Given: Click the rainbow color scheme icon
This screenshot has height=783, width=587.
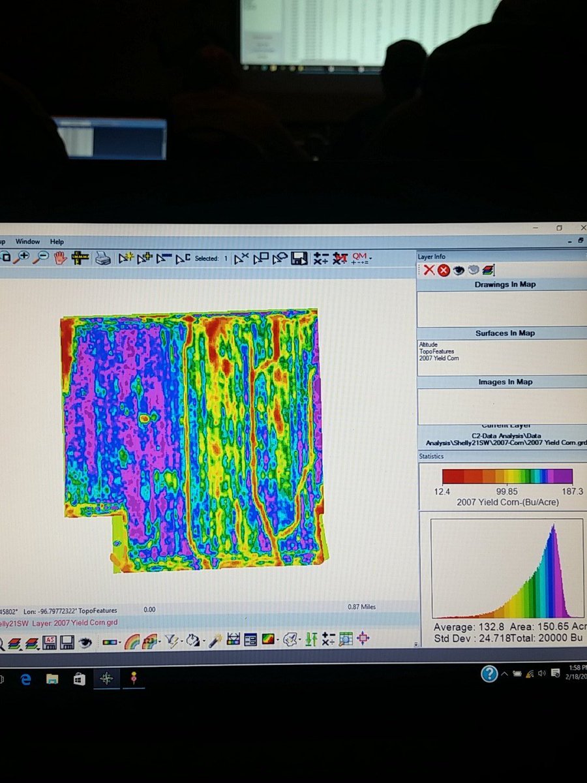Looking at the screenshot, I should coord(132,642).
